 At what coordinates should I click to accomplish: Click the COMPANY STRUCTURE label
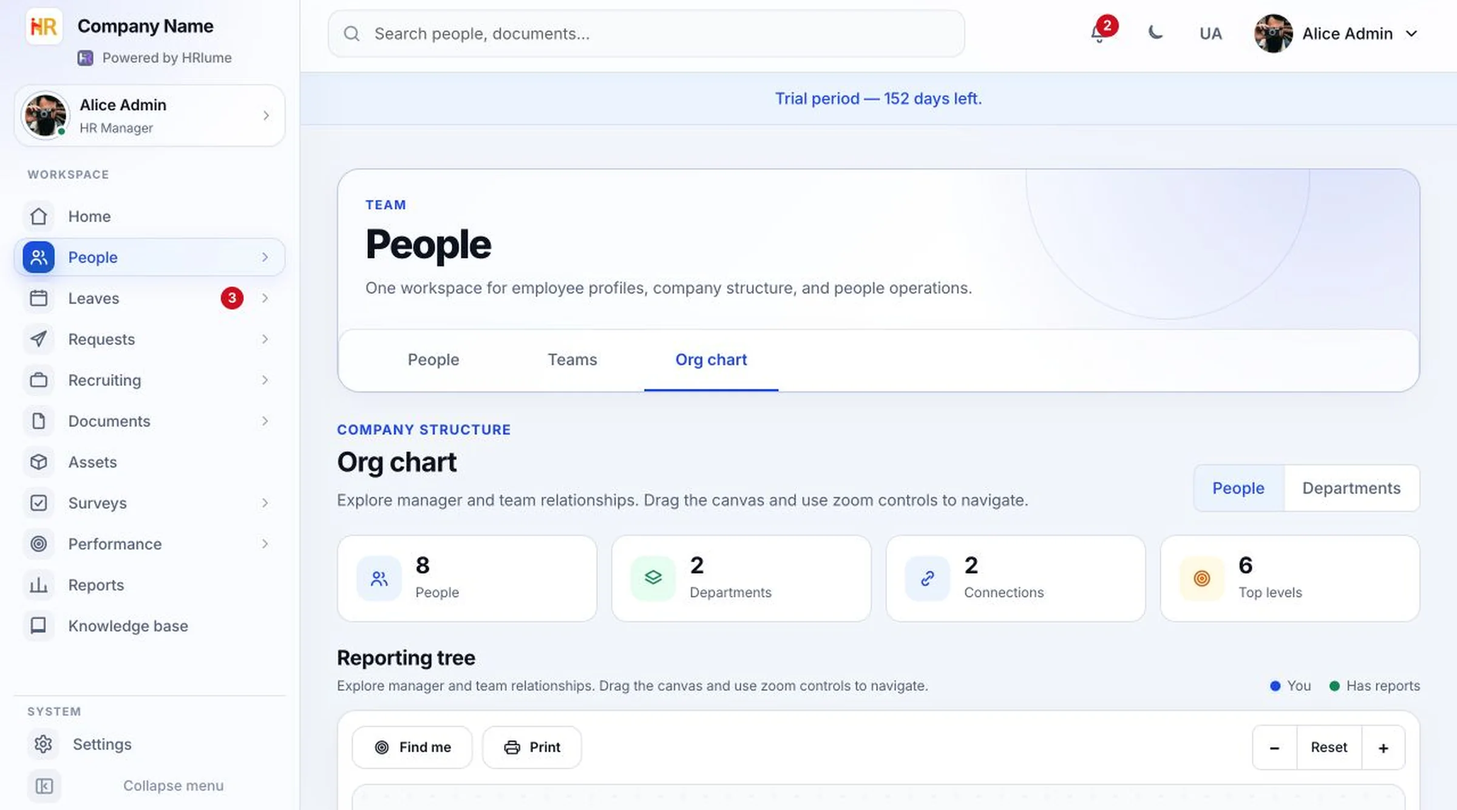point(424,429)
